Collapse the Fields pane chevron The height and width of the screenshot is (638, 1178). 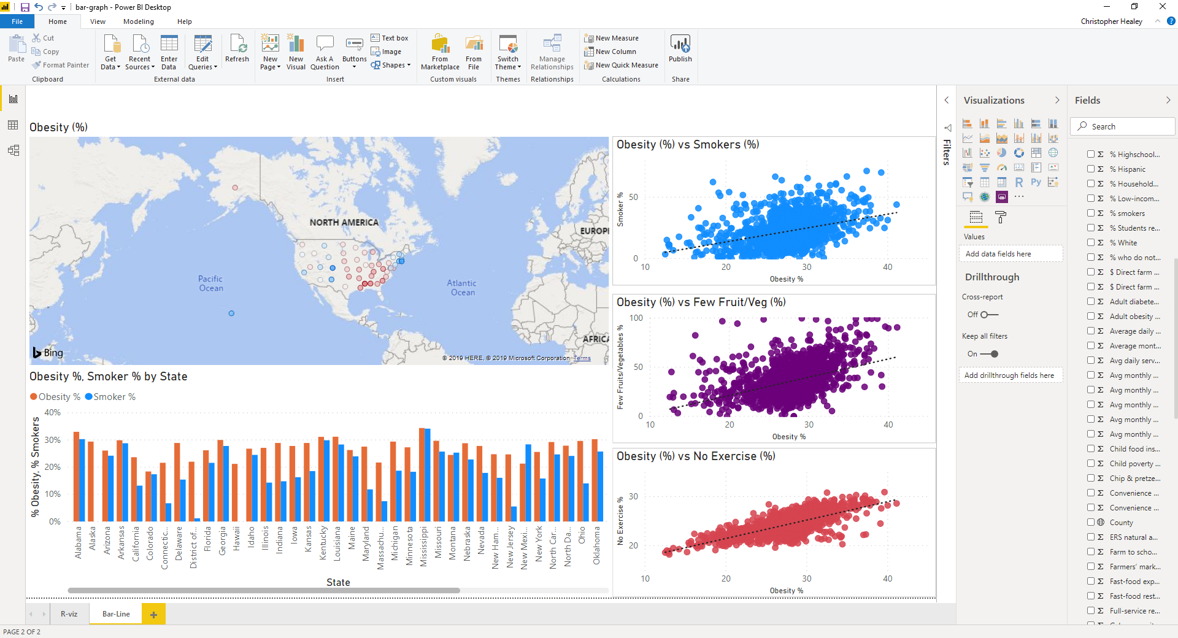(x=1168, y=100)
